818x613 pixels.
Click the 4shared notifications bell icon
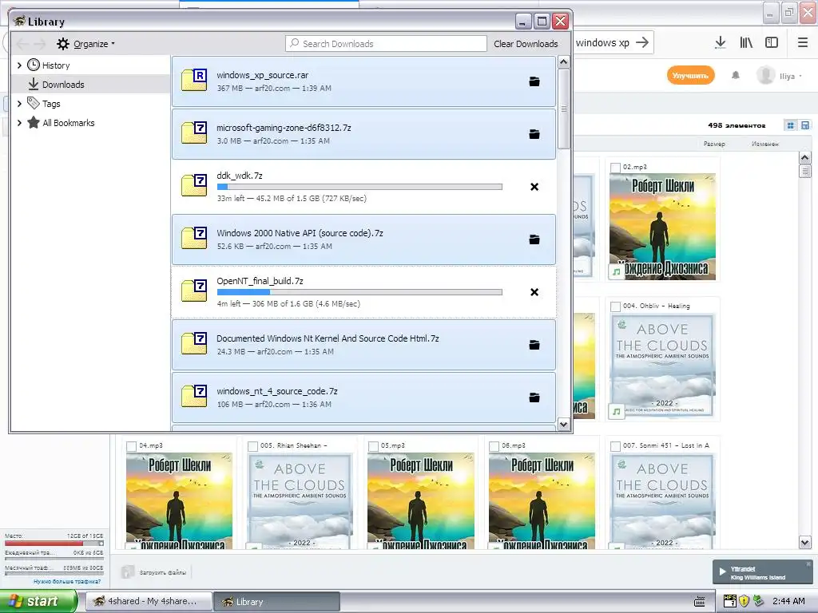coord(736,76)
